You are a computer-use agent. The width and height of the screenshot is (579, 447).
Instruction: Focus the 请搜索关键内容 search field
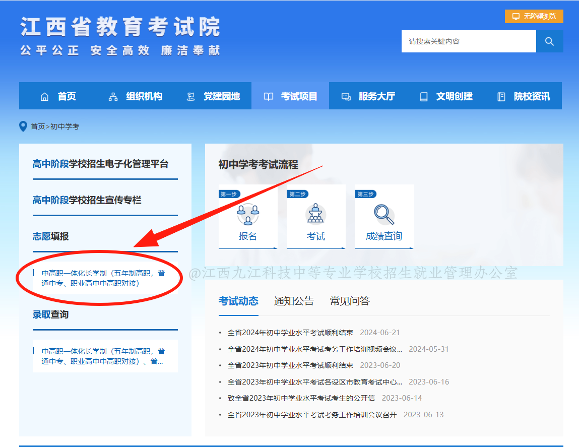468,41
